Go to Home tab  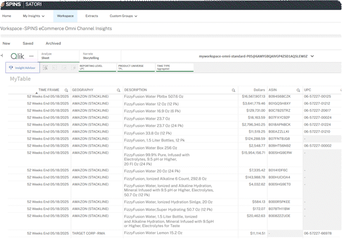tap(7, 16)
